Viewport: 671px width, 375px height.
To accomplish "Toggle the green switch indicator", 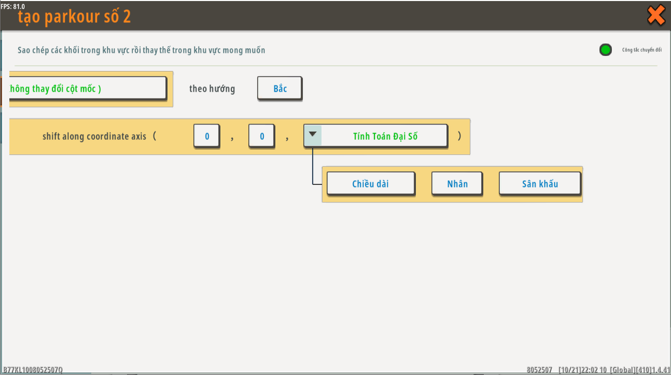I will tap(605, 50).
